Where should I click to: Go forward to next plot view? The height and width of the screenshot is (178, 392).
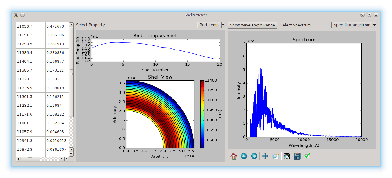click(x=254, y=156)
